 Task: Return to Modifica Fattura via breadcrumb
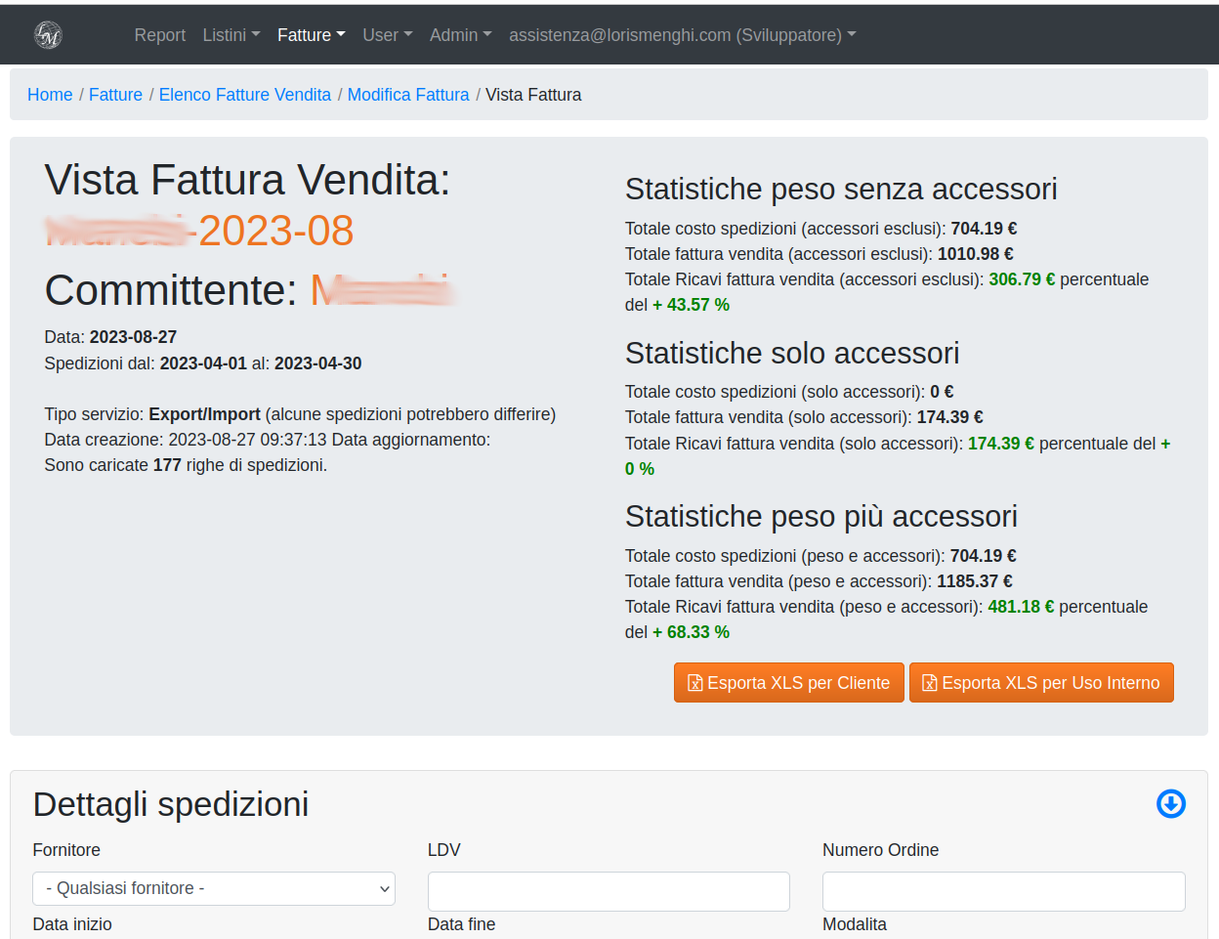pyautogui.click(x=408, y=95)
